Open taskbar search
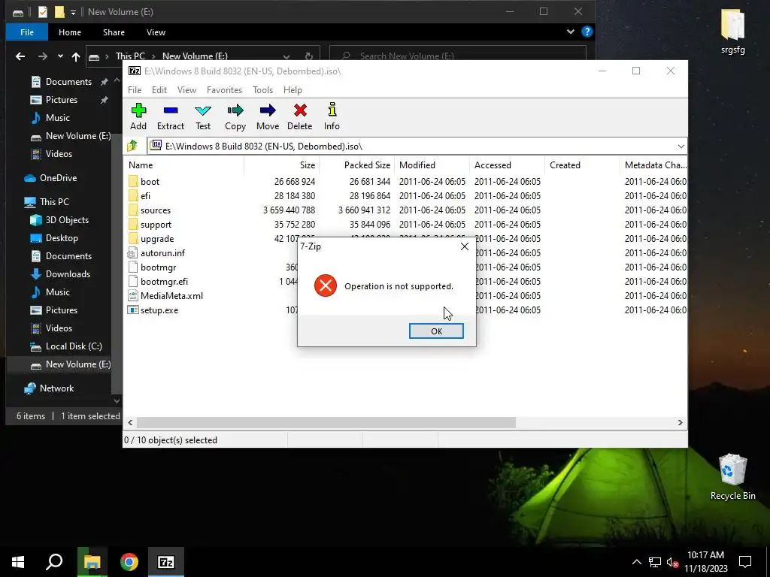The height and width of the screenshot is (577, 770). tap(54, 562)
